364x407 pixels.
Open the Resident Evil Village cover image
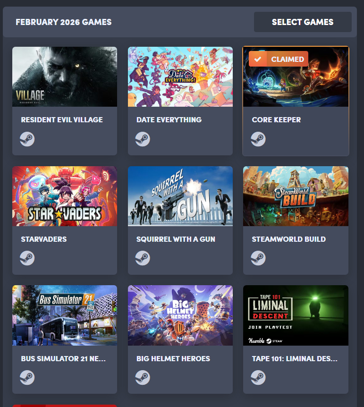click(x=65, y=77)
